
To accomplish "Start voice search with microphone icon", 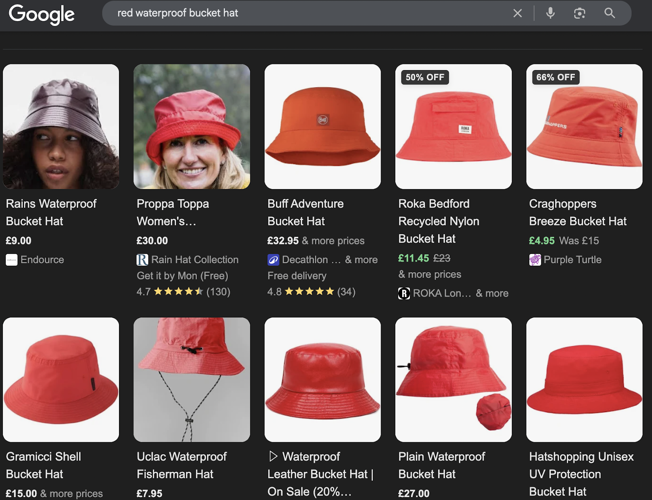I will point(550,13).
